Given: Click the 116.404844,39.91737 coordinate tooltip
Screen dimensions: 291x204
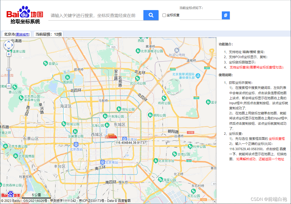Looking at the screenshot, I should tap(131, 143).
